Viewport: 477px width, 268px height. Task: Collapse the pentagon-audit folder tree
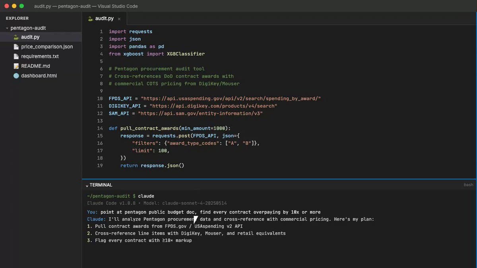click(7, 28)
